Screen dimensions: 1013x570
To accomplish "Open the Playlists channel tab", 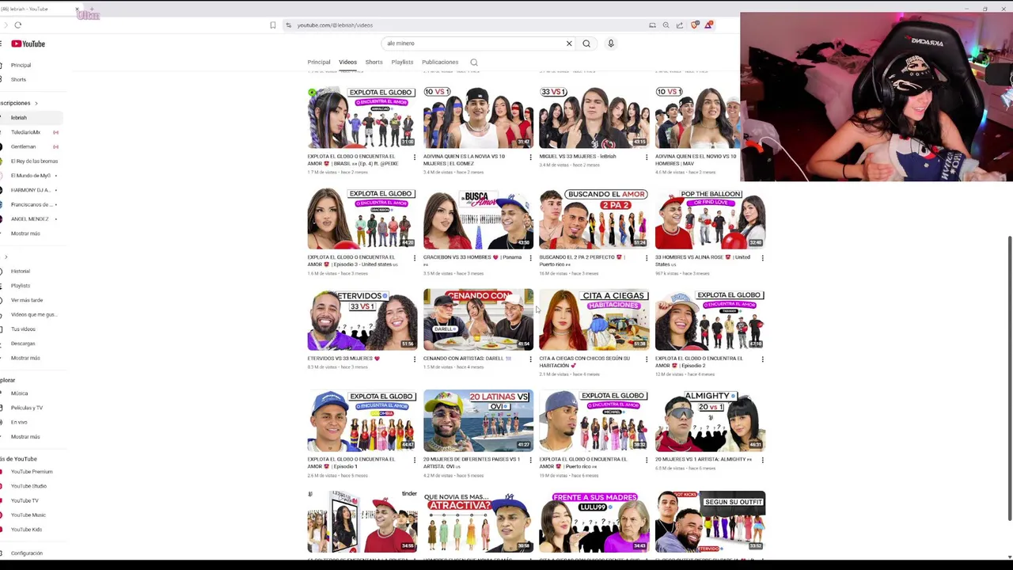I will click(x=402, y=62).
